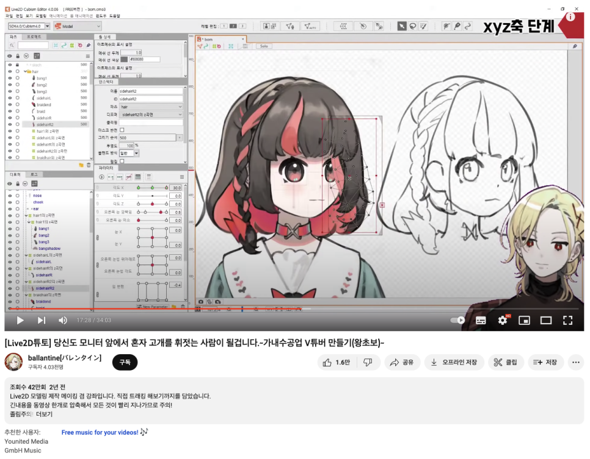The width and height of the screenshot is (590, 459).
Task: Open YouTube player settings gear
Action: (502, 320)
